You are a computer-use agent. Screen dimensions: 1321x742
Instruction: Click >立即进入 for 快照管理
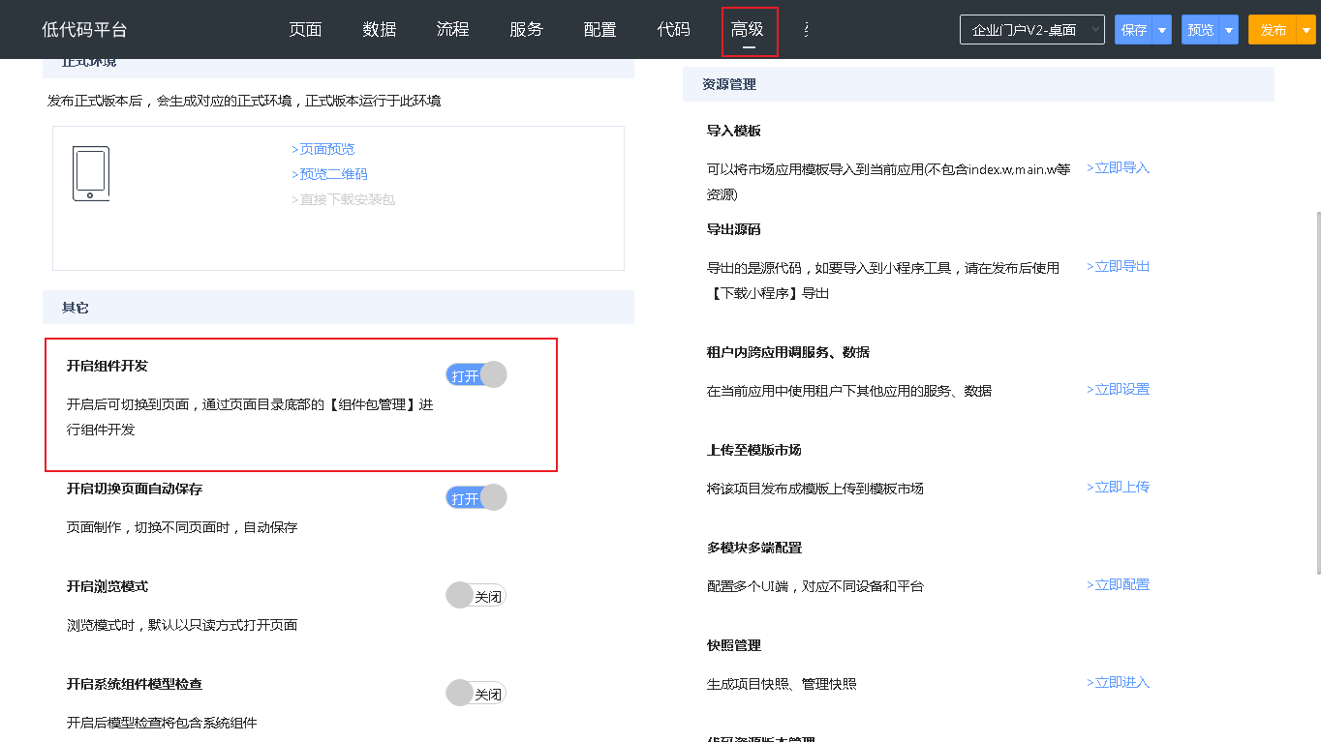click(1118, 682)
